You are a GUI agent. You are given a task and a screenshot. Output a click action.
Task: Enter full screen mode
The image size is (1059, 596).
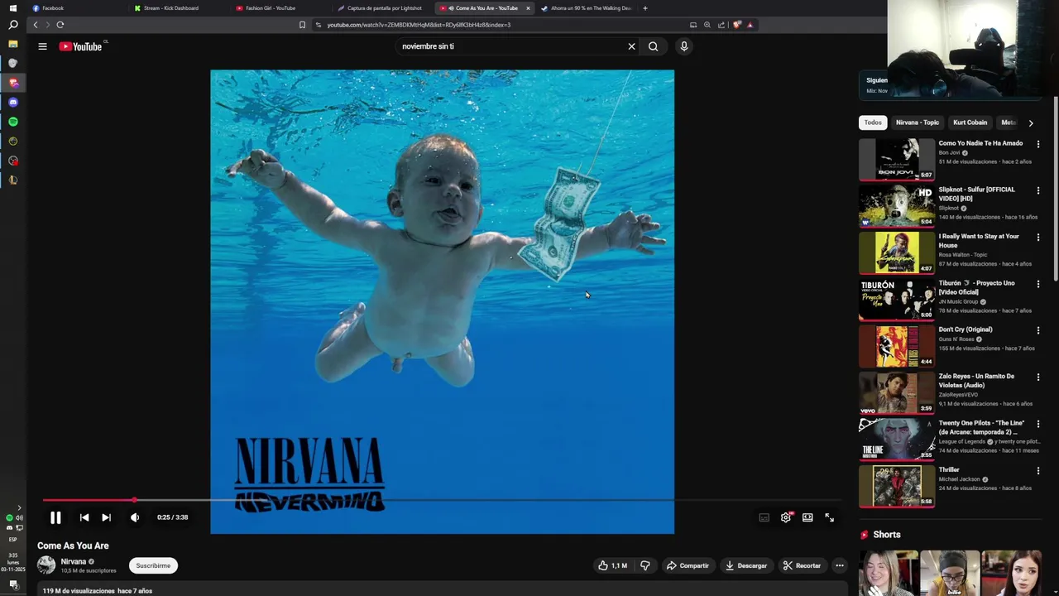point(829,517)
